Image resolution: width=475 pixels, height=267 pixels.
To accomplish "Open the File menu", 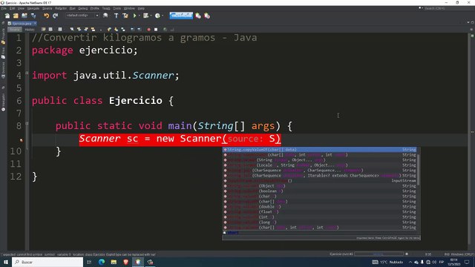I will (4, 8).
